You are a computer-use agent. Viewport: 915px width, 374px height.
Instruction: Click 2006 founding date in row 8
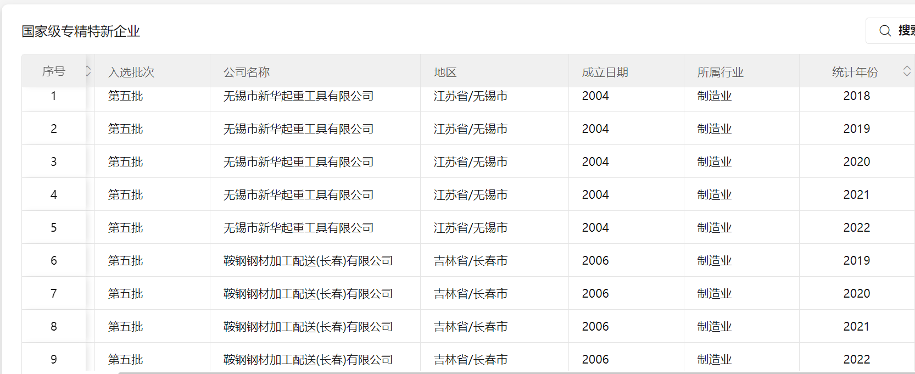pos(595,326)
